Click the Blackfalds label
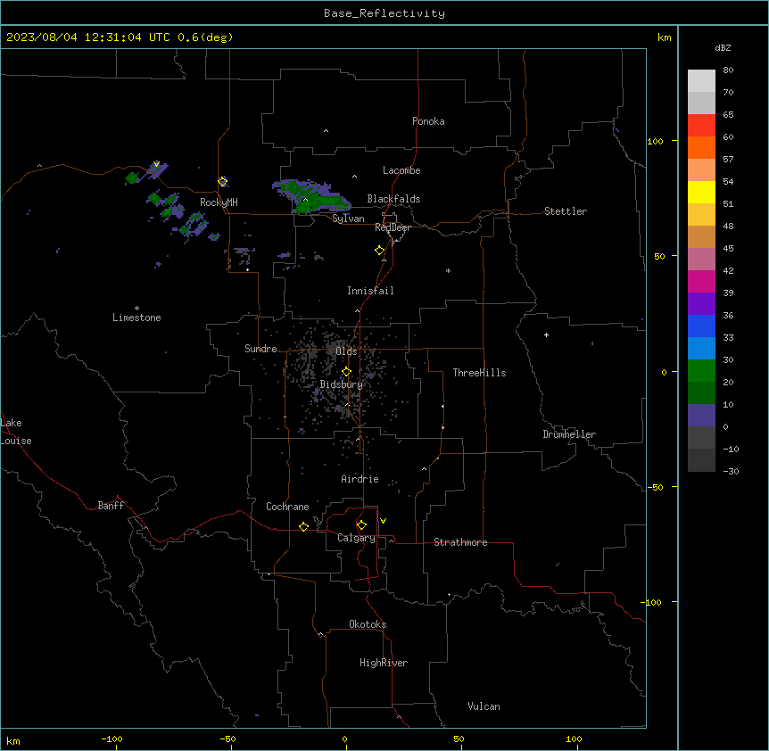This screenshot has height=751, width=769. coord(393,199)
